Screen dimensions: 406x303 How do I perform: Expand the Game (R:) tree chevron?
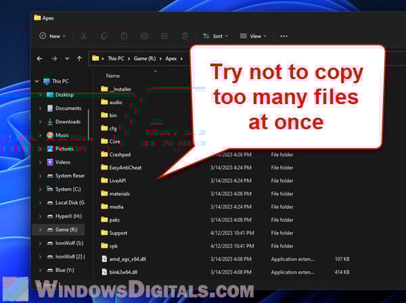point(40,229)
